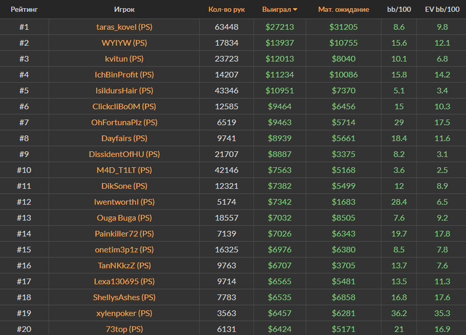Click the EV bb/100 column header
466x335 pixels.
point(442,9)
